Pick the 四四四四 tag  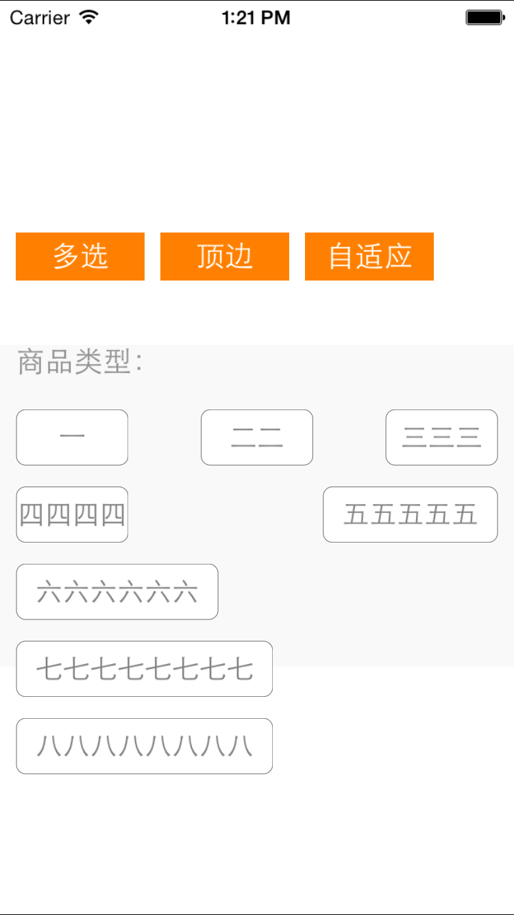[x=72, y=514]
